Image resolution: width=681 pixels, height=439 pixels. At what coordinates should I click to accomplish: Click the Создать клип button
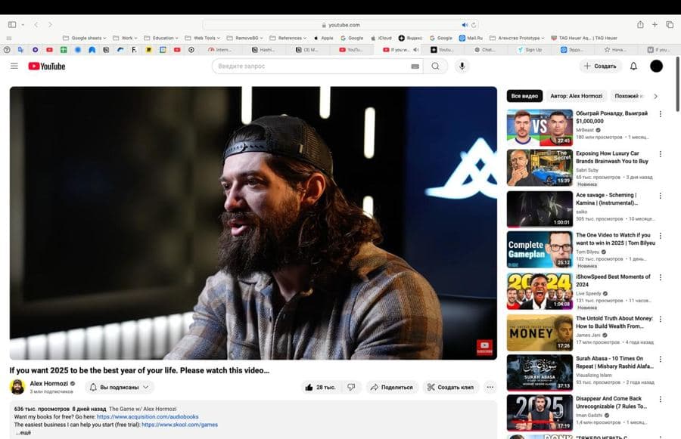point(451,387)
